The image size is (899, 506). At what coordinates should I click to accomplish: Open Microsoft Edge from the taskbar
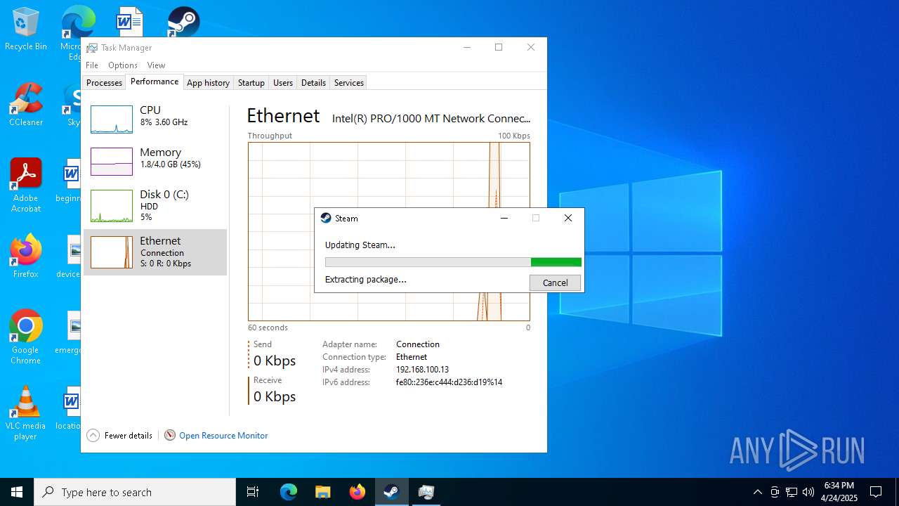coord(289,492)
